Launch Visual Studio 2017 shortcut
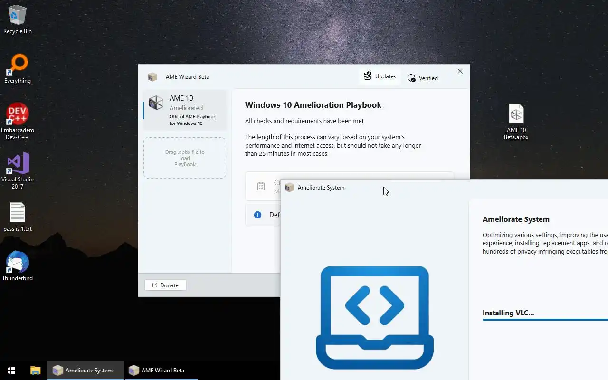 pyautogui.click(x=18, y=171)
